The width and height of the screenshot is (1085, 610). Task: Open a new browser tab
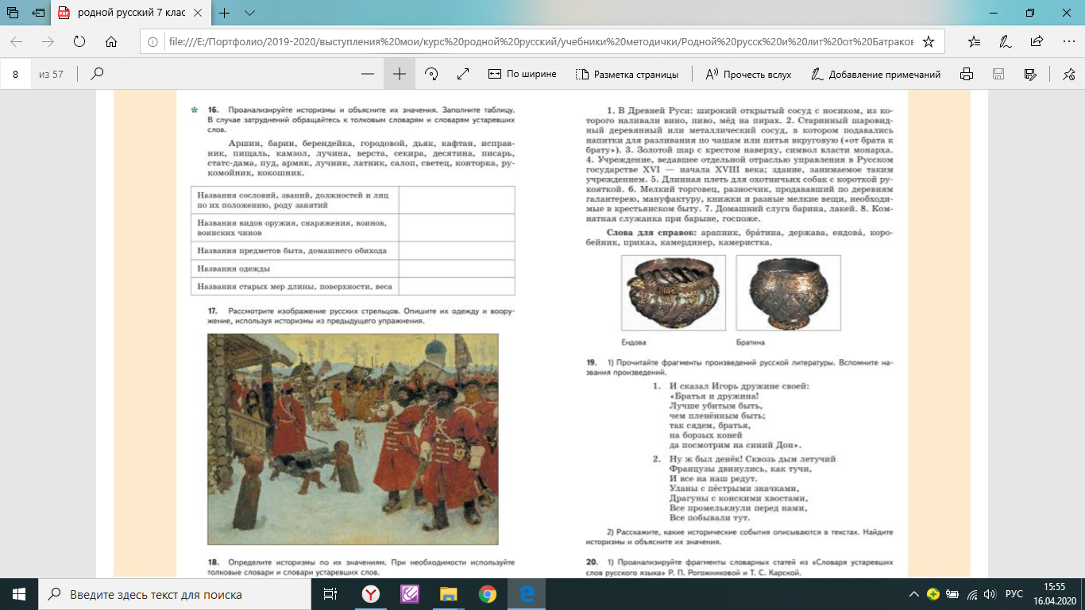point(225,13)
